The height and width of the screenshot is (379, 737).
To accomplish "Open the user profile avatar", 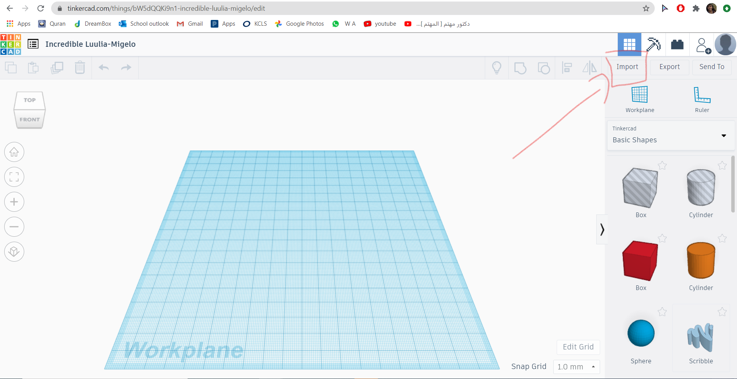I will click(725, 44).
